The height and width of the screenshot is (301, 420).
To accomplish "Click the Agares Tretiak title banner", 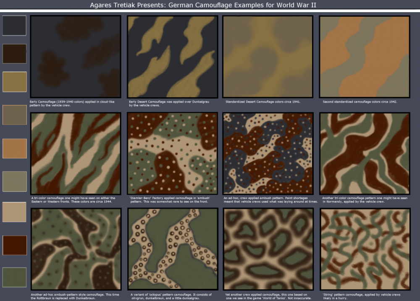I will point(204,5).
